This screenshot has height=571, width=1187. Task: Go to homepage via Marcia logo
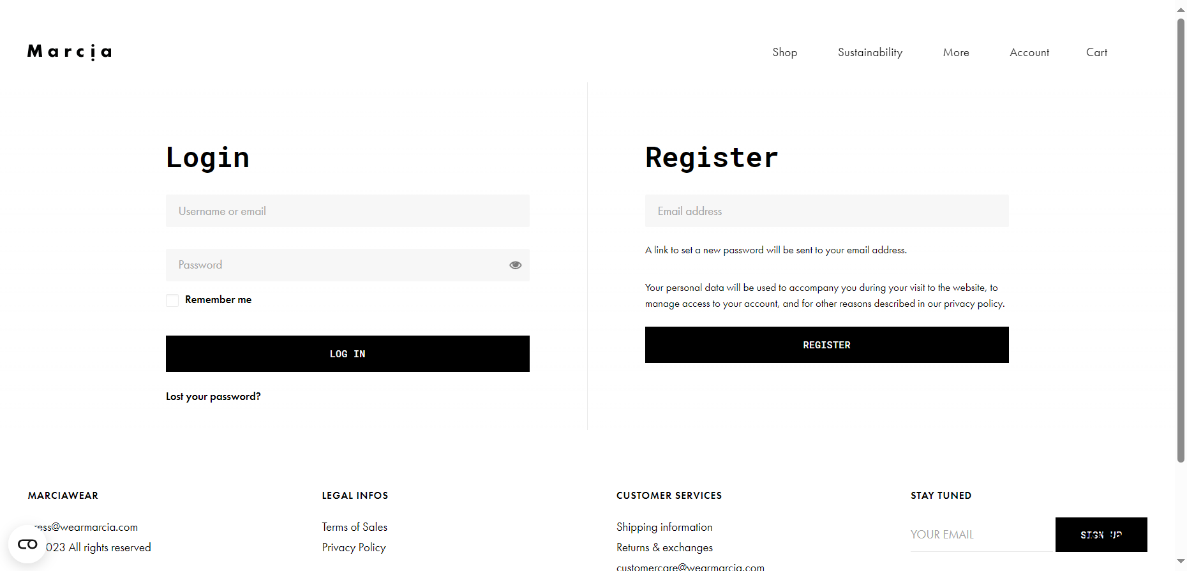70,52
